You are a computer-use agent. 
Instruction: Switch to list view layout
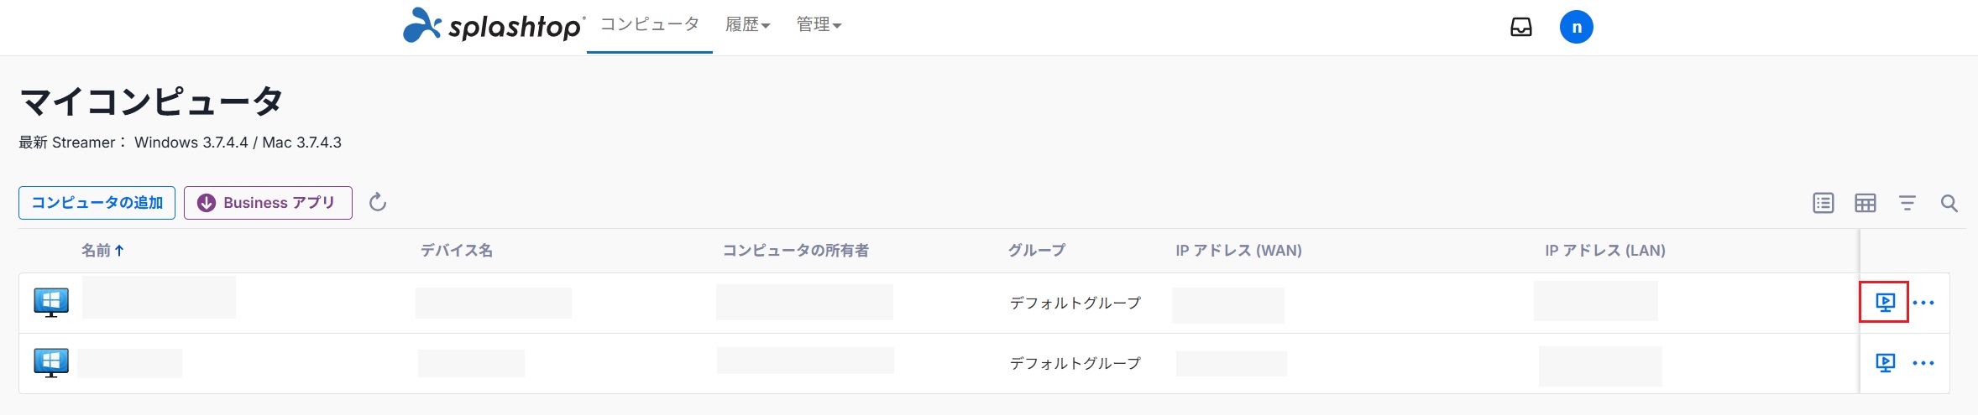pyautogui.click(x=1823, y=203)
